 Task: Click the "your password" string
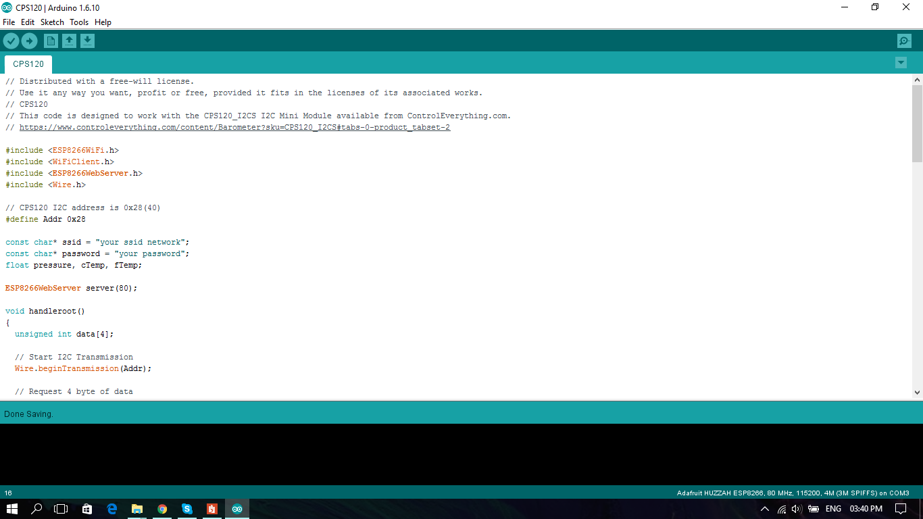149,253
